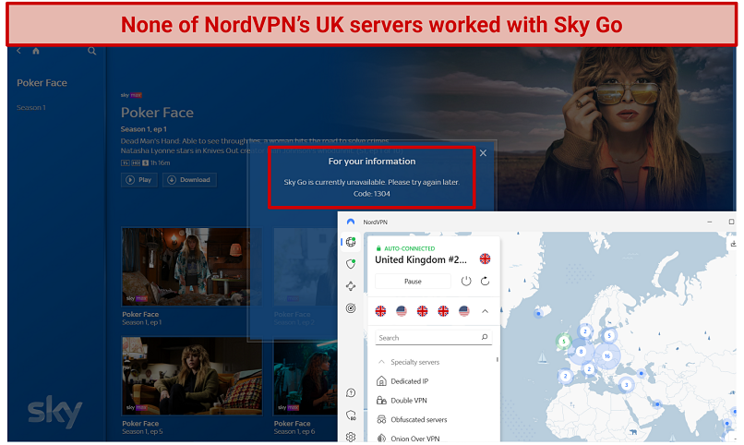Screen dimensions: 744x445
Task: Open Threat Protection shield icon
Action: click(351, 264)
